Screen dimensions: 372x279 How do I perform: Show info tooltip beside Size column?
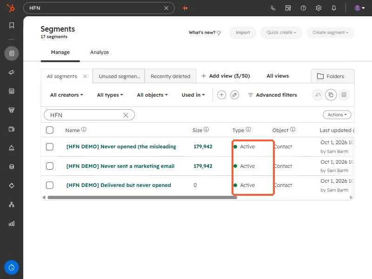point(206,130)
